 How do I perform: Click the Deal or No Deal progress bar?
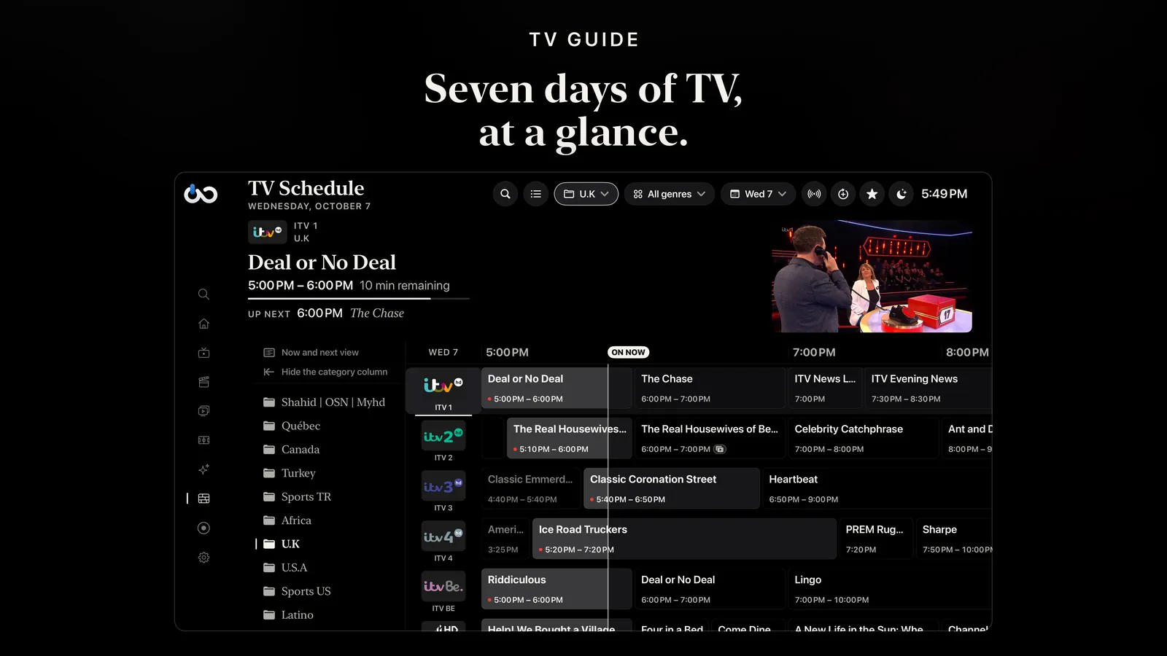coord(359,299)
